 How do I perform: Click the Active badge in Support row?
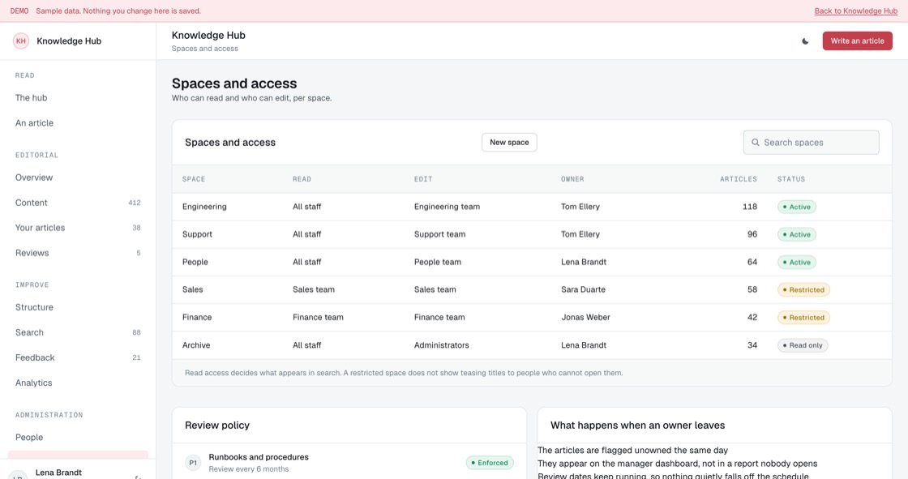point(797,234)
